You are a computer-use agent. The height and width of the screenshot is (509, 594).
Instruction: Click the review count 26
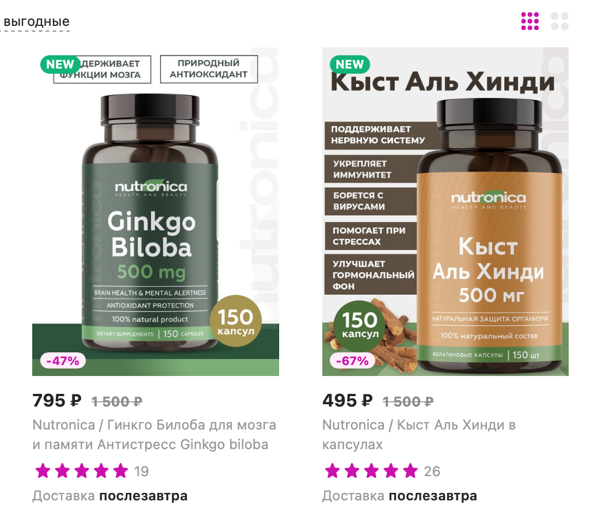tap(432, 472)
